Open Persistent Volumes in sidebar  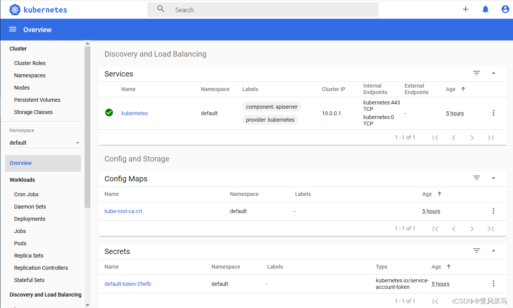coord(37,100)
